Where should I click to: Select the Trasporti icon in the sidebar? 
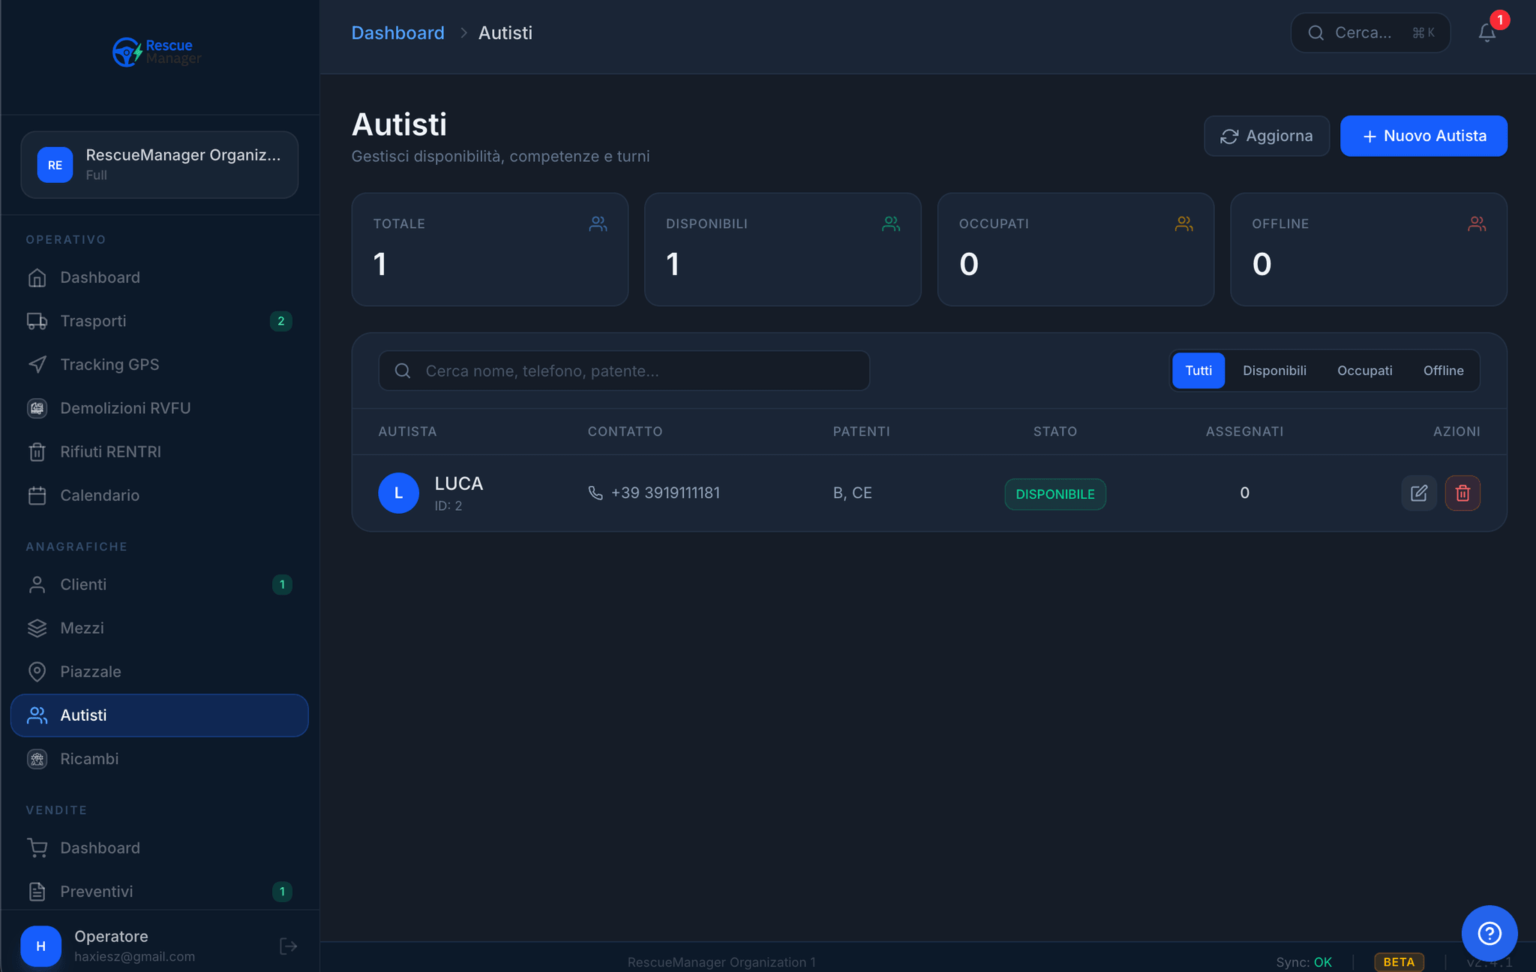point(37,320)
